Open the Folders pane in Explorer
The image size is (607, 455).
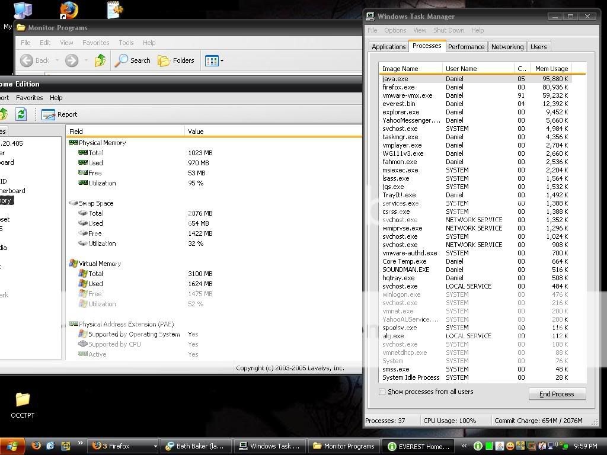pos(177,60)
